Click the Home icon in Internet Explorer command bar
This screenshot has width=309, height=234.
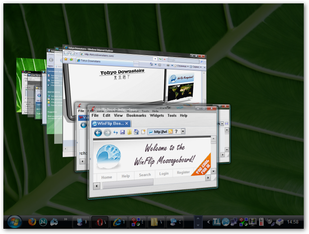[151, 64]
